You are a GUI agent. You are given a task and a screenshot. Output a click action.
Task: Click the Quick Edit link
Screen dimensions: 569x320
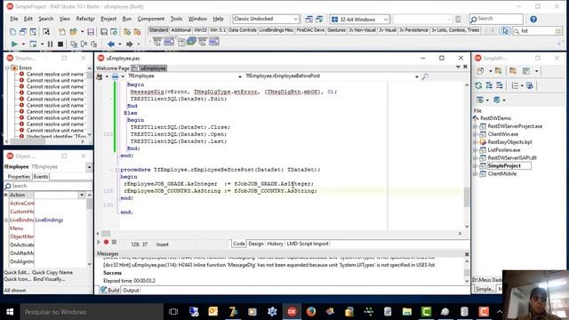point(17,273)
